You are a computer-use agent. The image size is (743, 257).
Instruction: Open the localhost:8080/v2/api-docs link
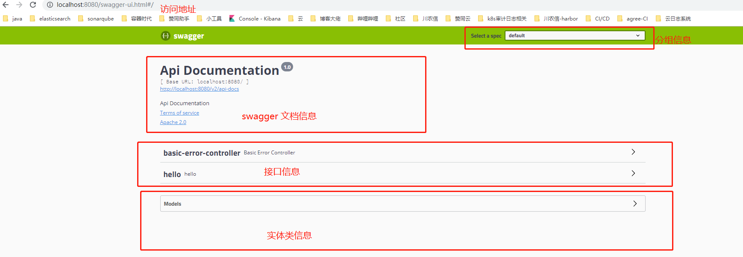pos(199,89)
